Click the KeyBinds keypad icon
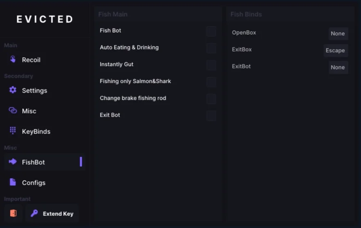This screenshot has width=361, height=228. pos(13,131)
